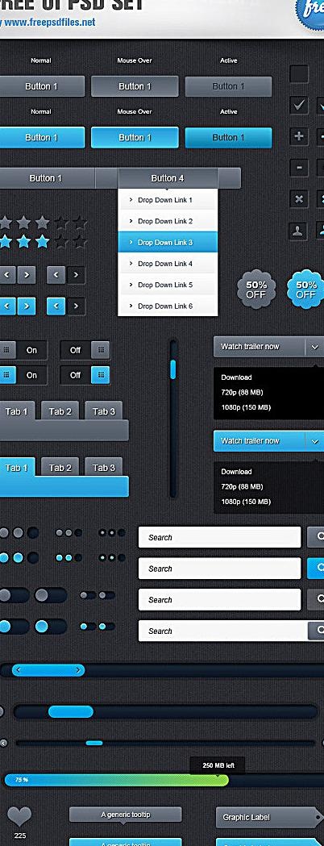Tick the empty dark checkbox square
Image resolution: width=324 pixels, height=846 pixels.
(x=299, y=74)
